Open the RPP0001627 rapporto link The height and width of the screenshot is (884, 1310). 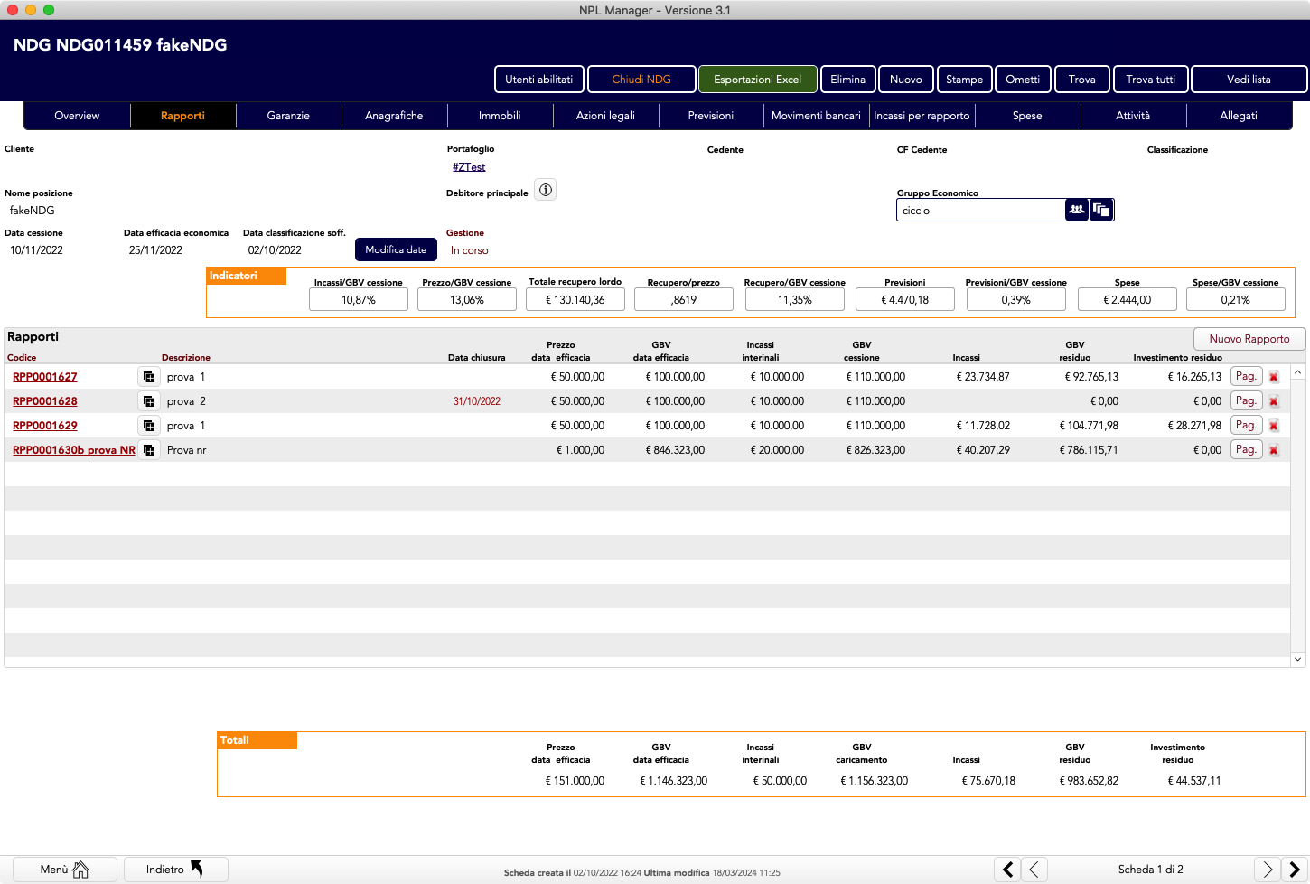[45, 377]
